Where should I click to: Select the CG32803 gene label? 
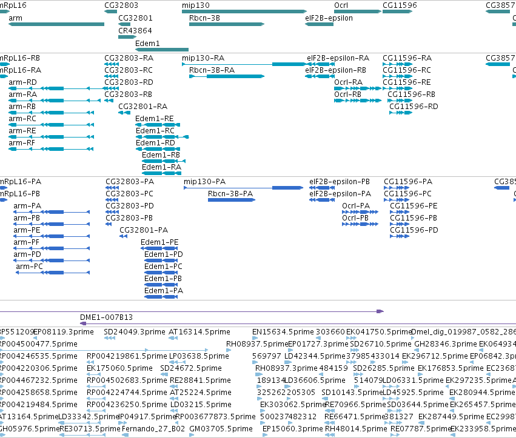(x=121, y=5)
